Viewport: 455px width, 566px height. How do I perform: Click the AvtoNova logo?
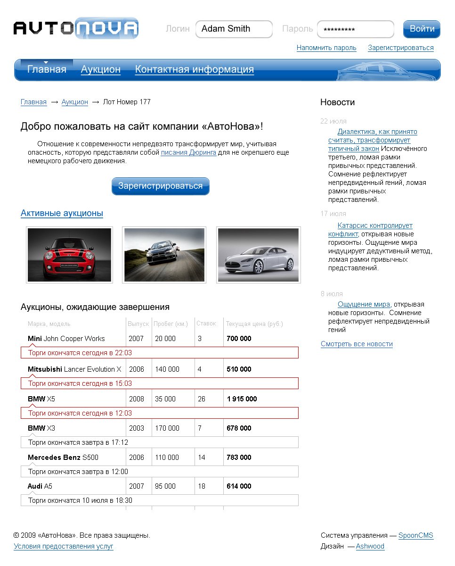click(x=76, y=28)
